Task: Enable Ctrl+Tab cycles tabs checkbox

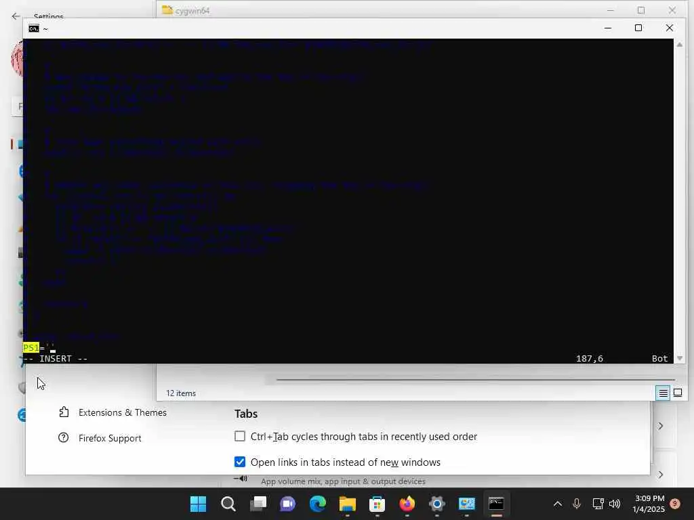Action: pos(239,437)
